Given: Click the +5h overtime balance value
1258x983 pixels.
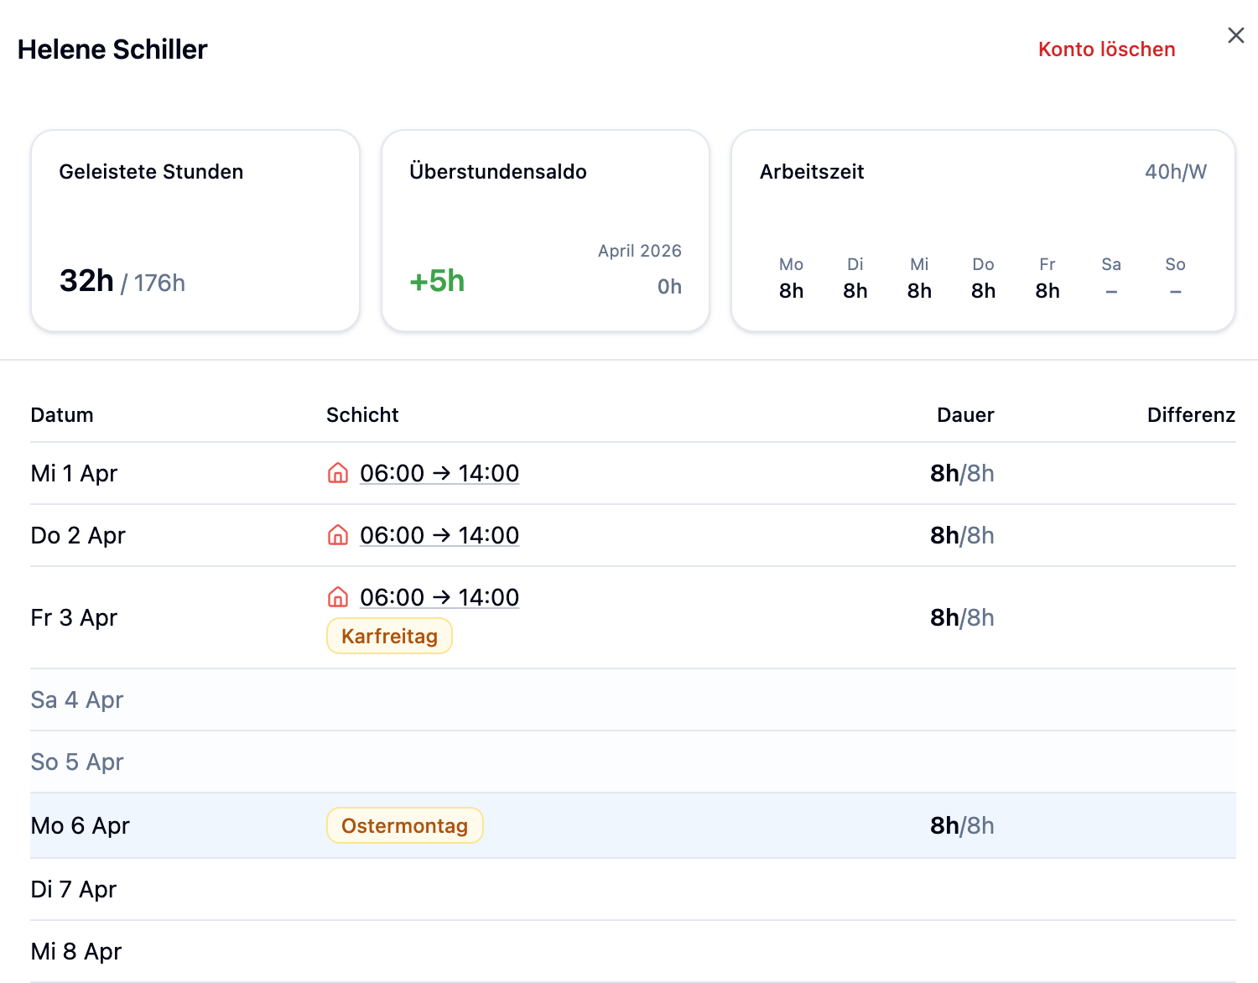Looking at the screenshot, I should [437, 281].
